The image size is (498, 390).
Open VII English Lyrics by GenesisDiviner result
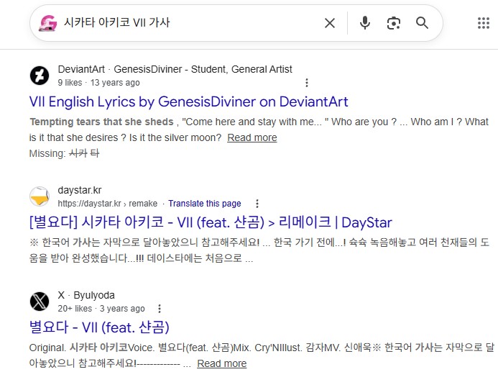click(x=188, y=101)
